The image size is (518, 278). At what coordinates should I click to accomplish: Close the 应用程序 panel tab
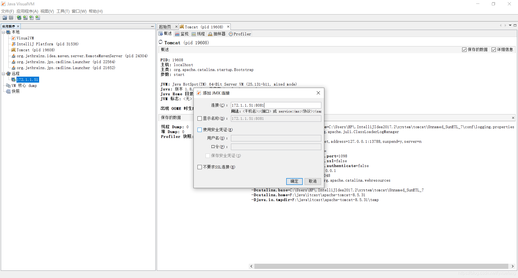pyautogui.click(x=18, y=26)
